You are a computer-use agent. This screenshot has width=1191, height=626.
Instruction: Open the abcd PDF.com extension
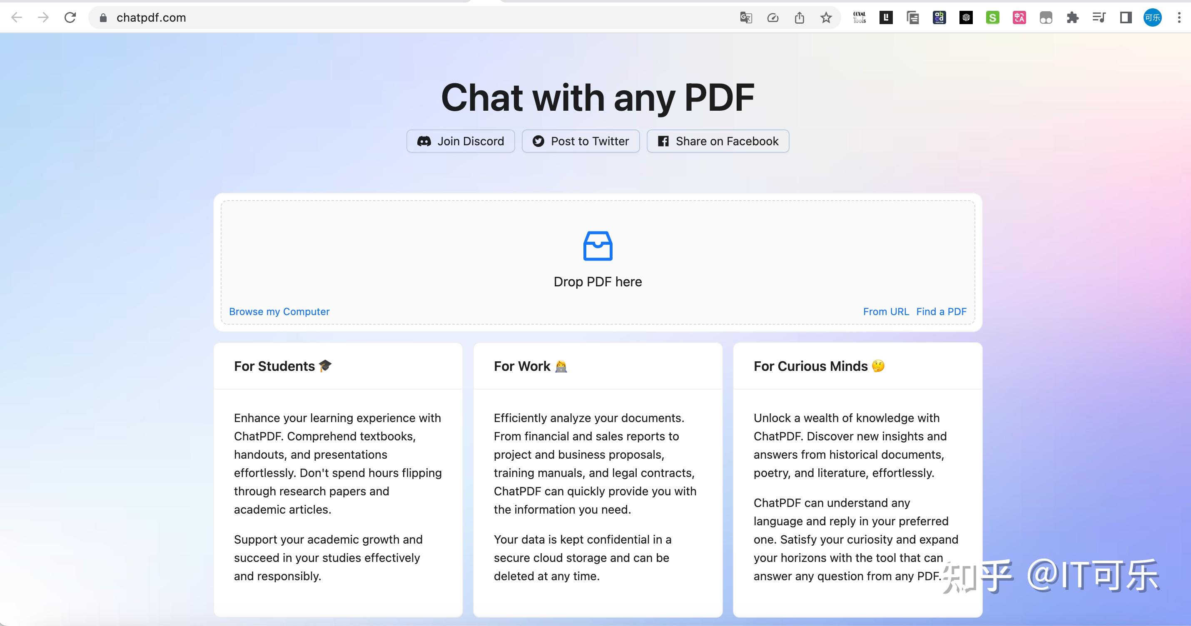click(939, 17)
